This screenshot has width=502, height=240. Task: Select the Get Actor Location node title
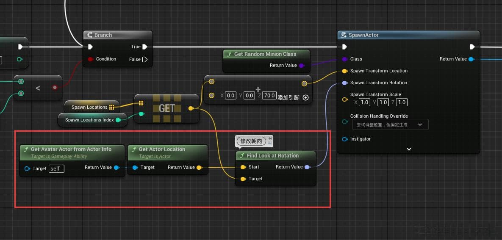[162, 149]
